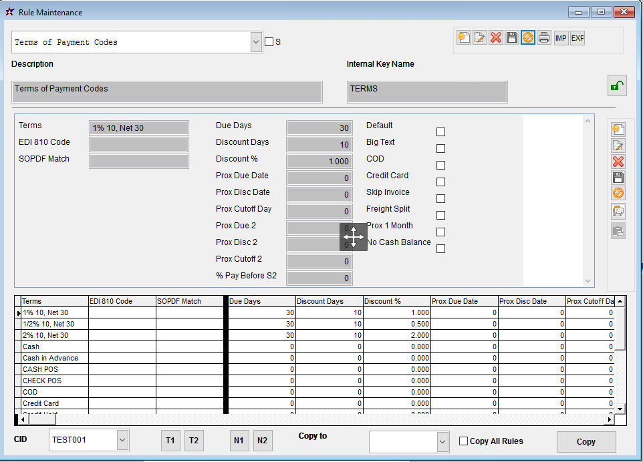The height and width of the screenshot is (462, 643).
Task: Click the EXP export button
Action: pyautogui.click(x=577, y=38)
